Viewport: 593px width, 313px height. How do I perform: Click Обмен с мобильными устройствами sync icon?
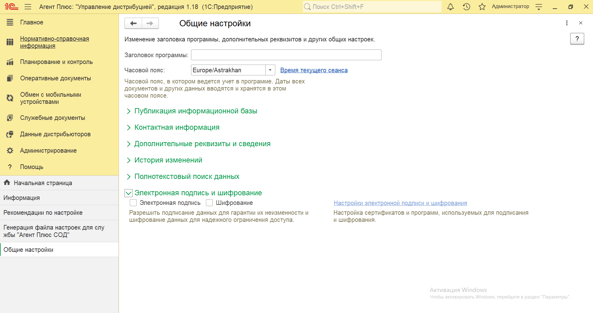[10, 98]
